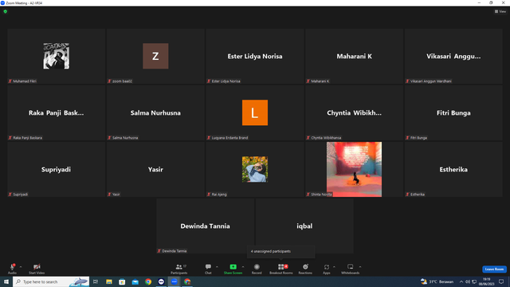Click the taskbar search box
This screenshot has width=510, height=287.
coord(51,281)
